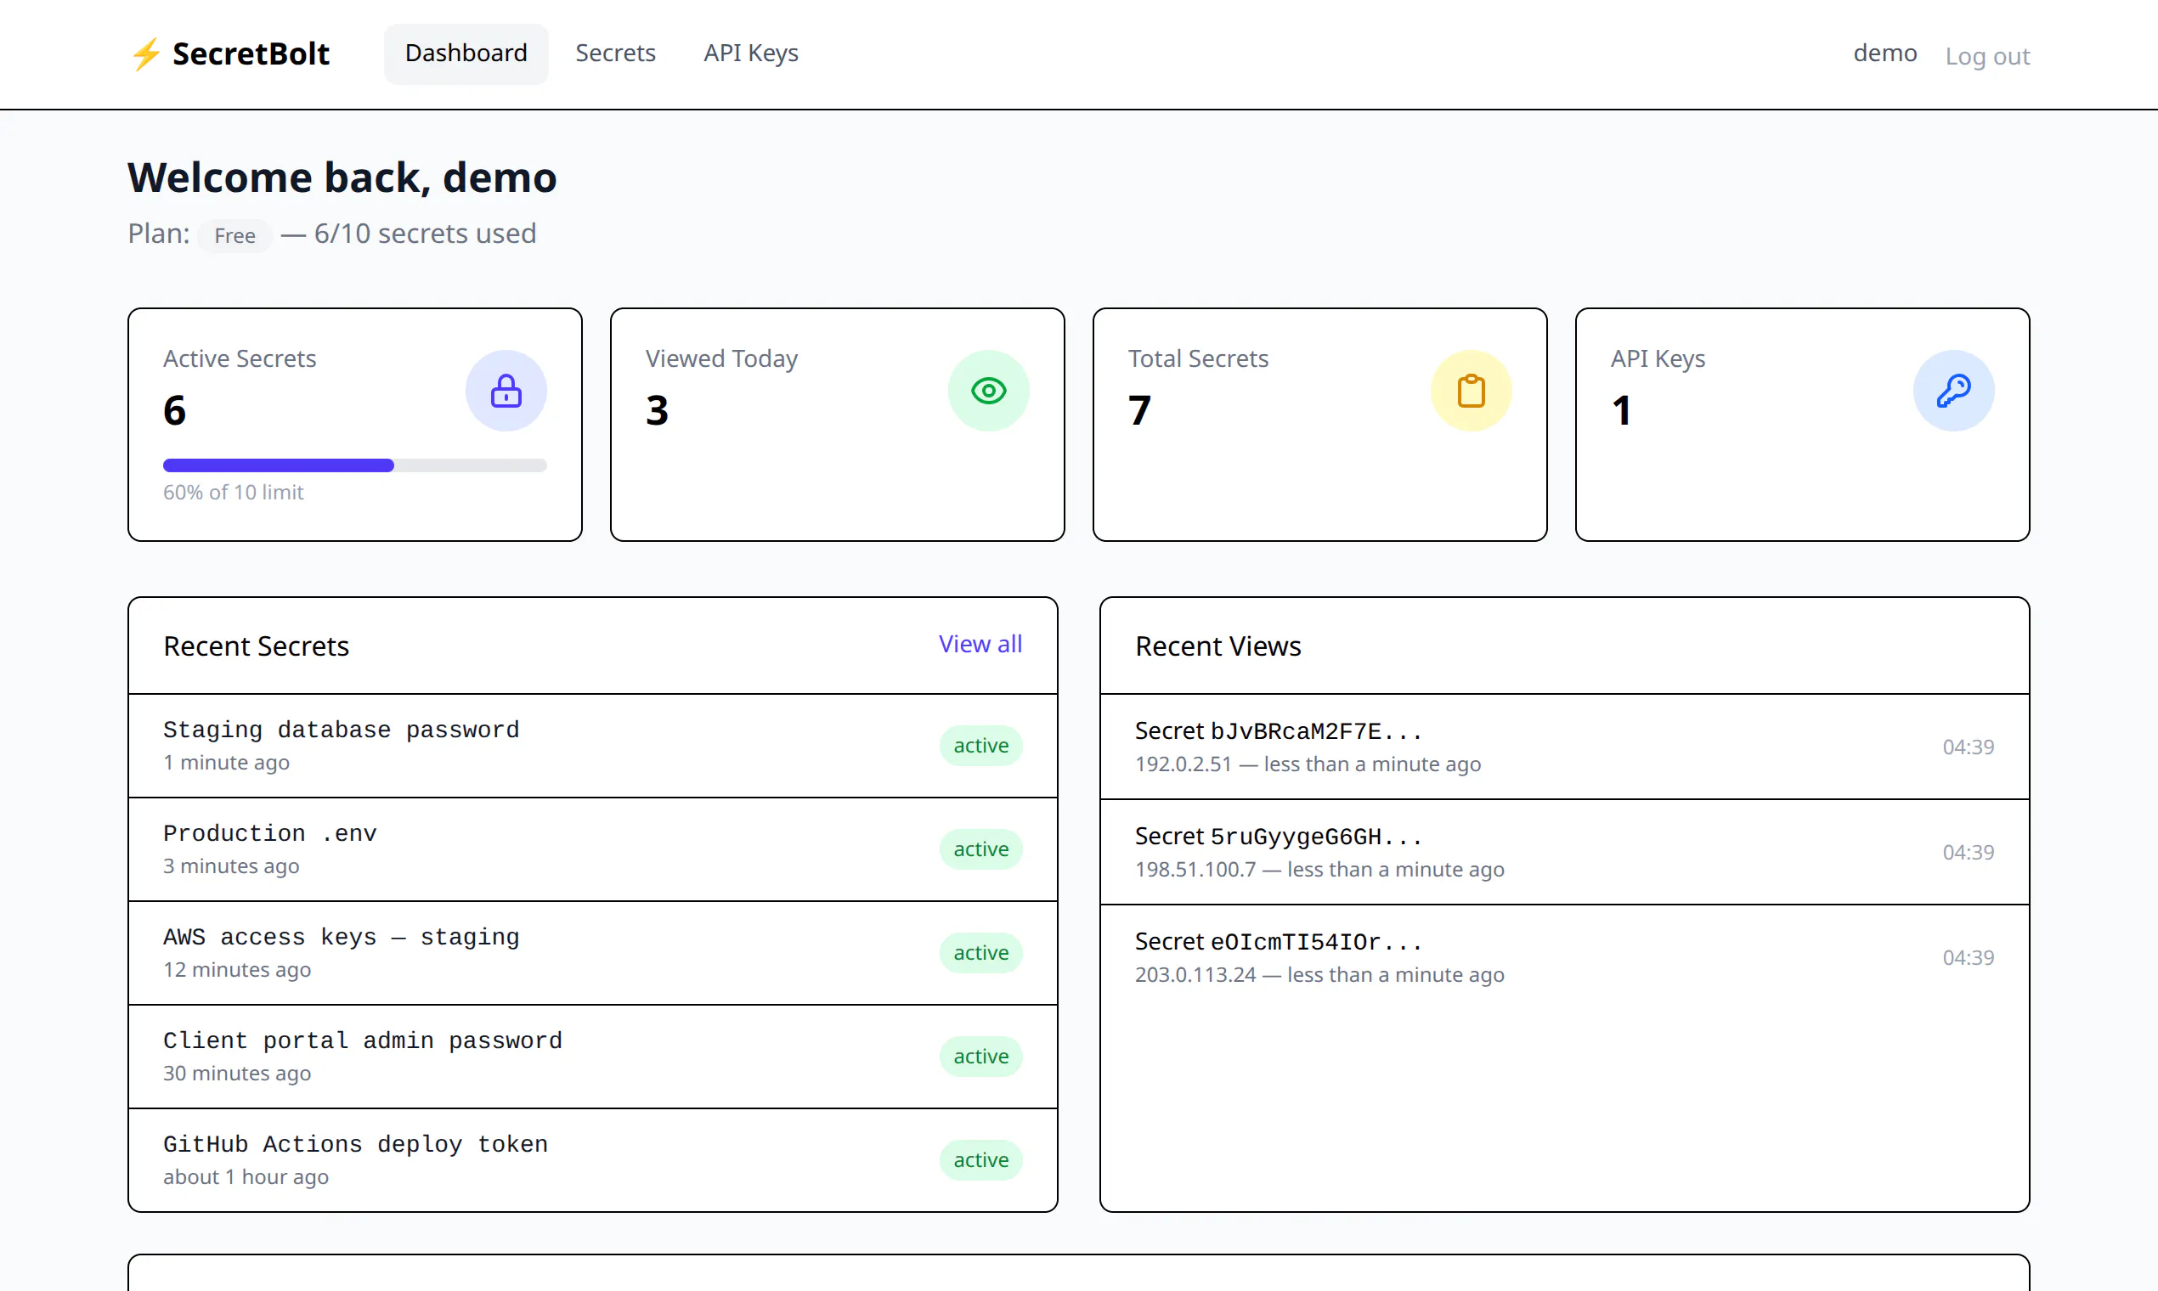Click active badge for AWS access keys
2158x1291 pixels.
pos(980,953)
